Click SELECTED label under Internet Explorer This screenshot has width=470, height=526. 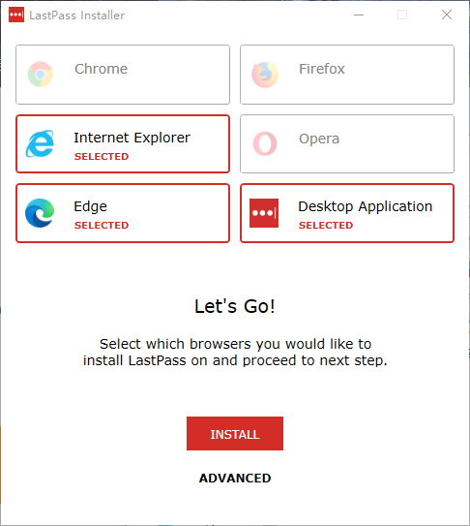tap(102, 156)
